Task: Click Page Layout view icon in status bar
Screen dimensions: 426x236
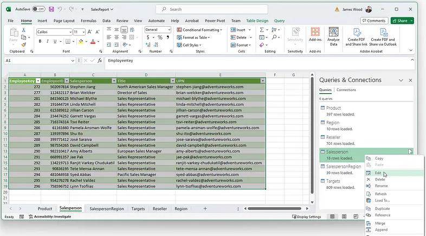Action: point(344,216)
